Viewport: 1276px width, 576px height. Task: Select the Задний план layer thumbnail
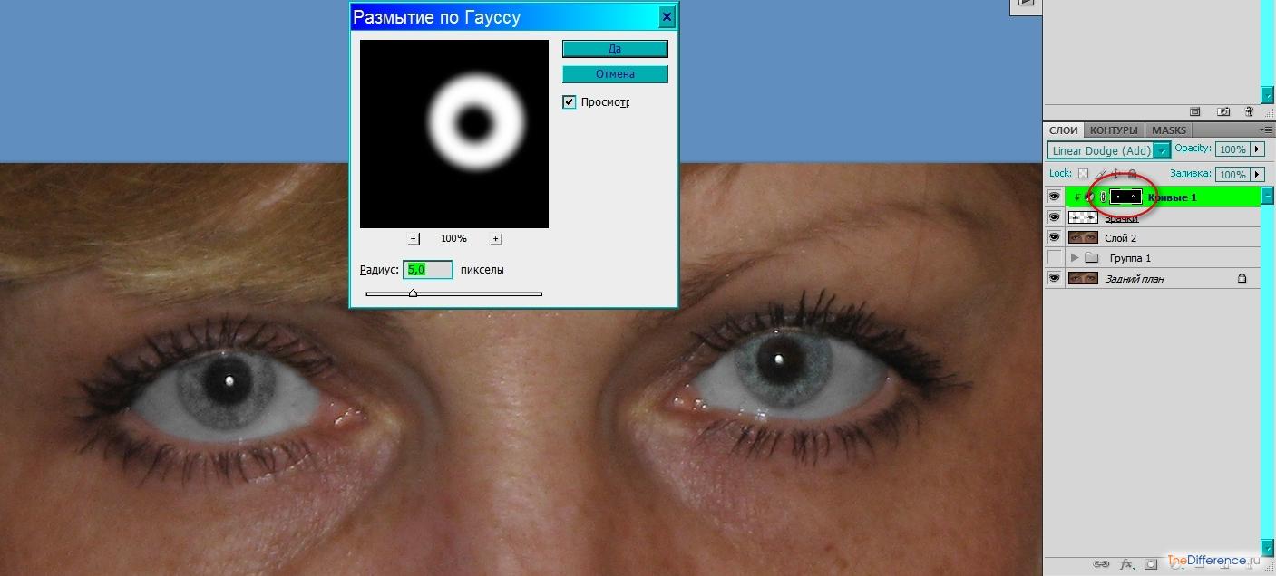pos(1083,278)
